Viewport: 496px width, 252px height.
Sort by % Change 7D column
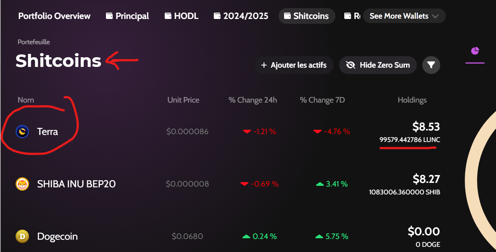click(322, 100)
